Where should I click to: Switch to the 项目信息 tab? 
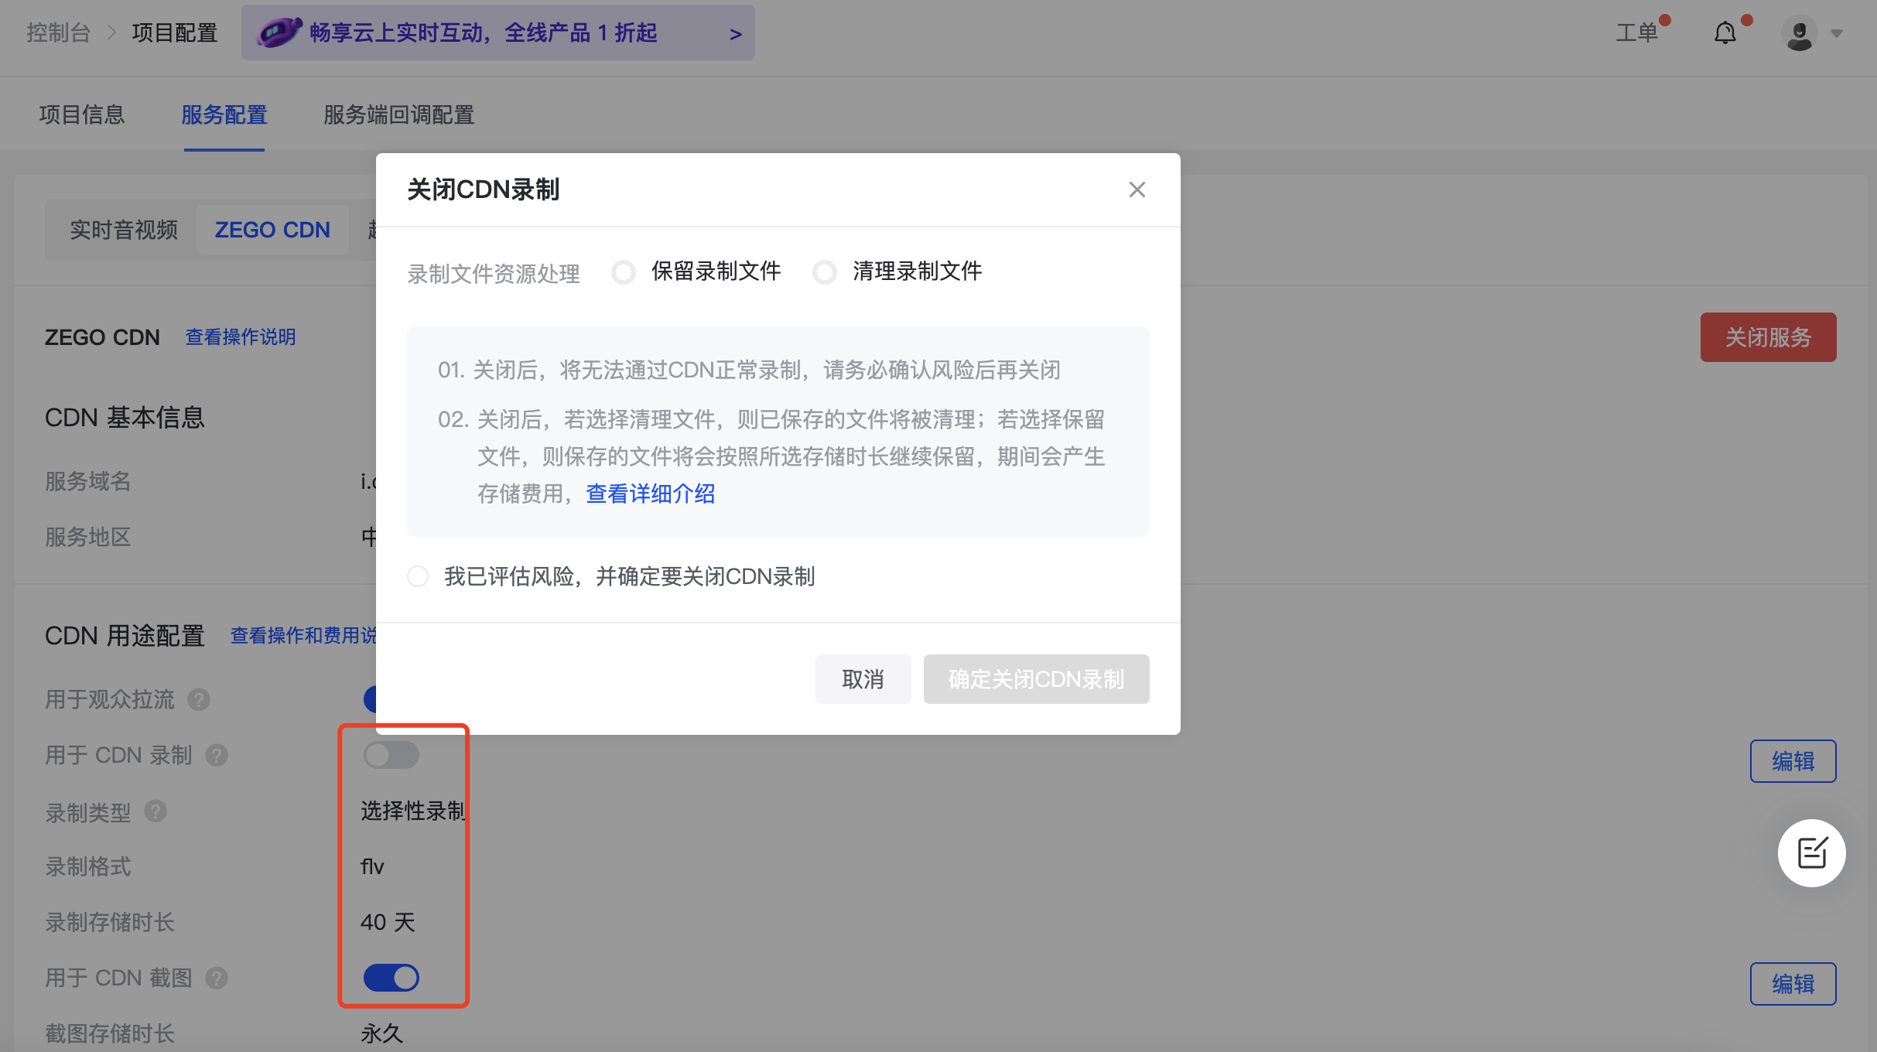(82, 115)
